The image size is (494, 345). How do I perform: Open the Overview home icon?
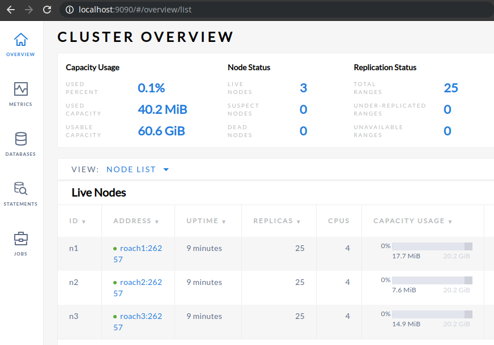tap(21, 40)
